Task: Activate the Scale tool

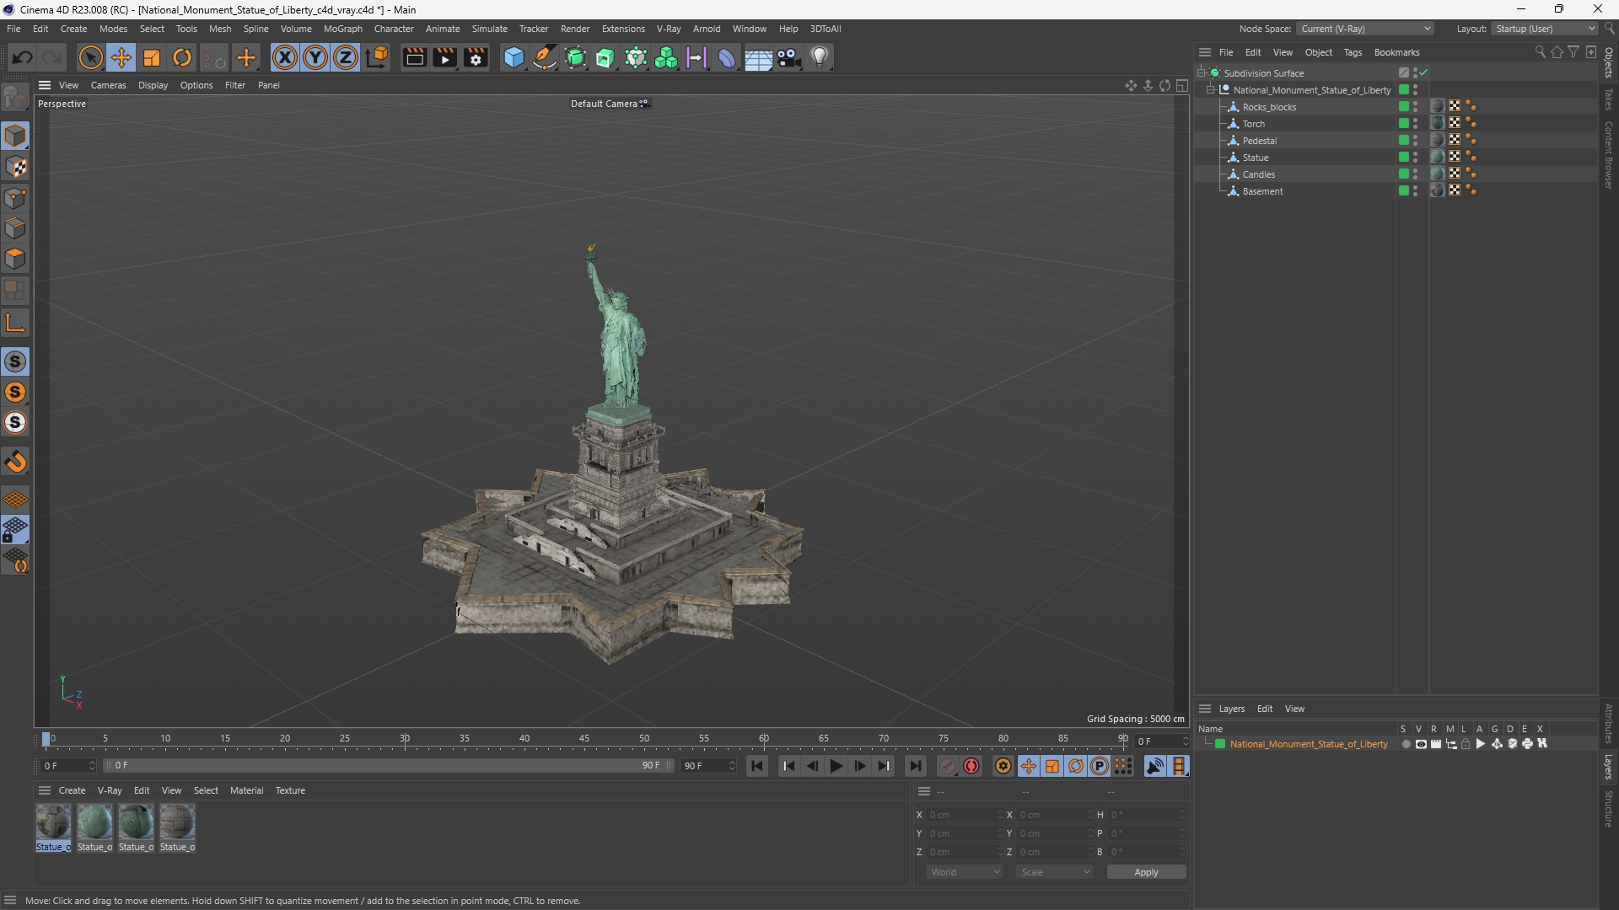Action: (152, 57)
